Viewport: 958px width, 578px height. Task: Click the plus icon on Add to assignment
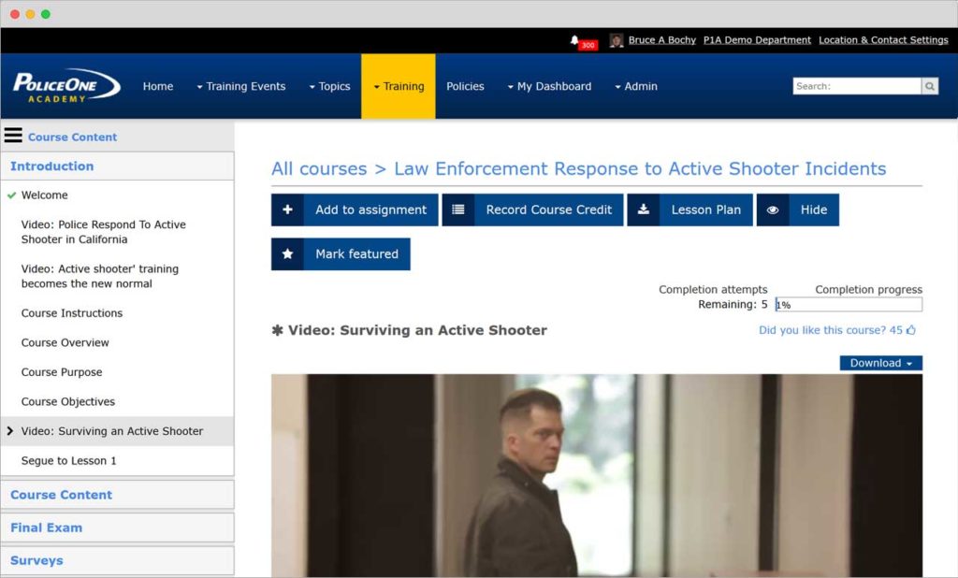click(287, 210)
